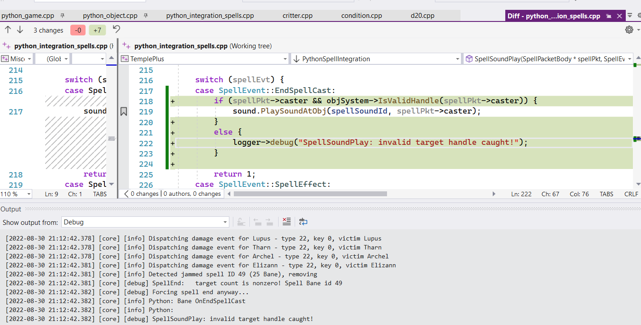Open SpellSoundPlay member dropdown
Viewport: 641px width, 325px height.
[x=548, y=59]
